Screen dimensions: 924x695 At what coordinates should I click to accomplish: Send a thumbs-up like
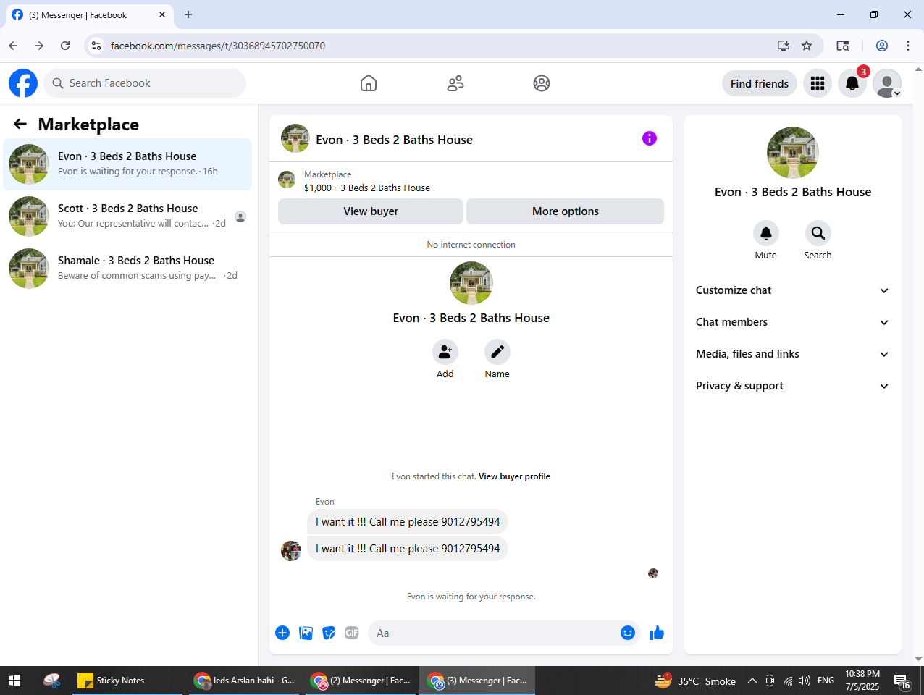(x=657, y=633)
